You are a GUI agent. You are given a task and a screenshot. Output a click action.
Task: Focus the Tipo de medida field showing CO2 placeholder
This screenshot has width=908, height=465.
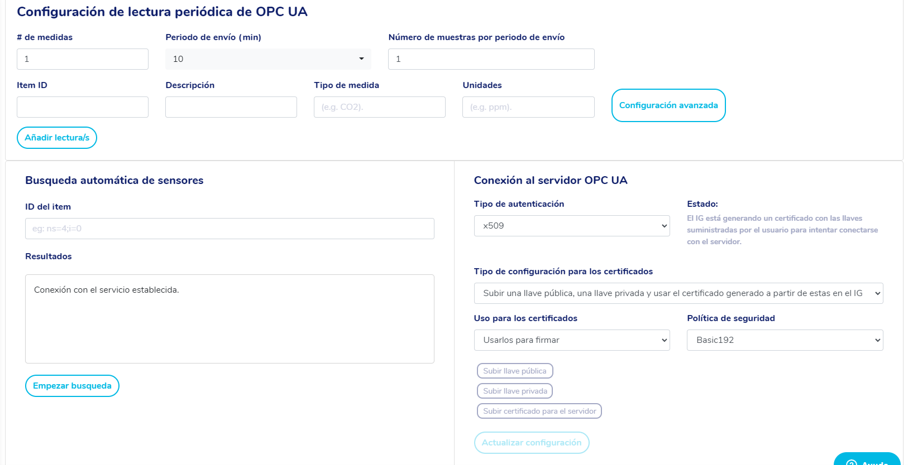pos(379,106)
